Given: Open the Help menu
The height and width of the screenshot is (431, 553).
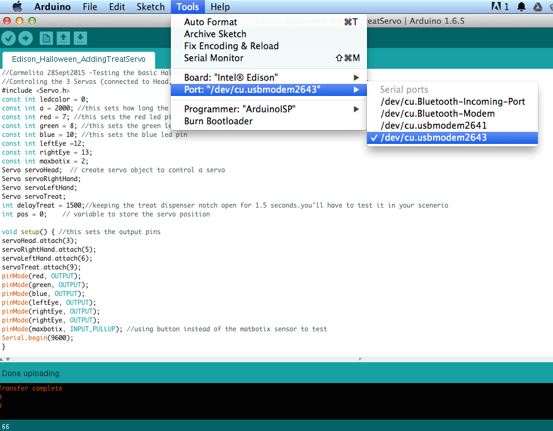Looking at the screenshot, I should tap(220, 7).
